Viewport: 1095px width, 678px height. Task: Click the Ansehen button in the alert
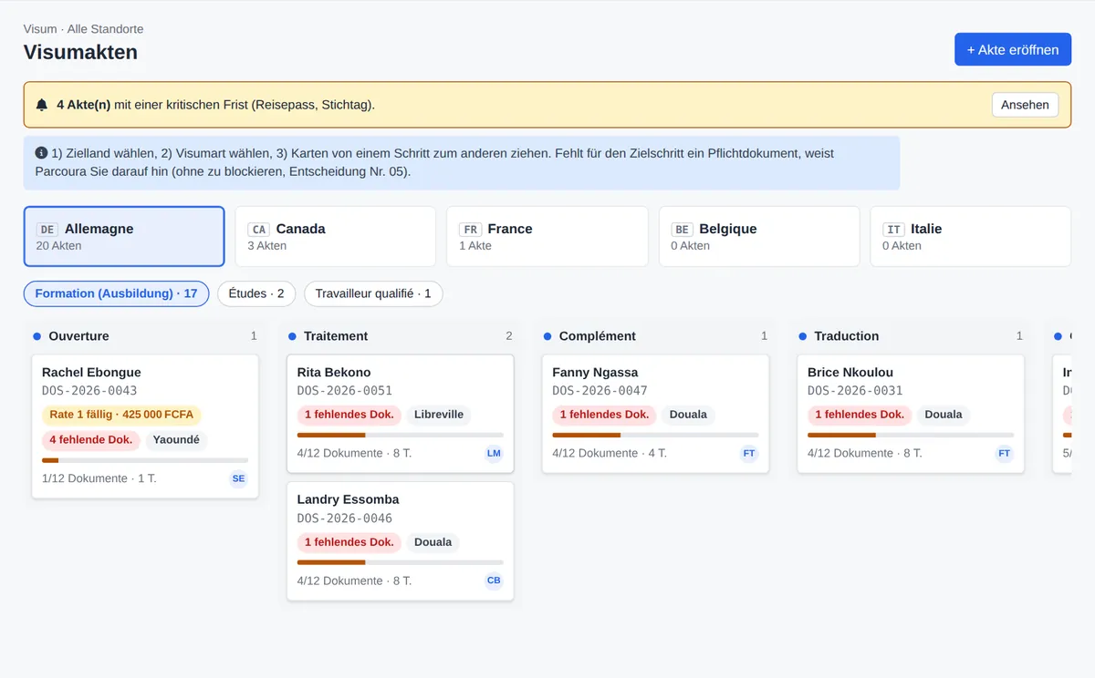coord(1025,105)
